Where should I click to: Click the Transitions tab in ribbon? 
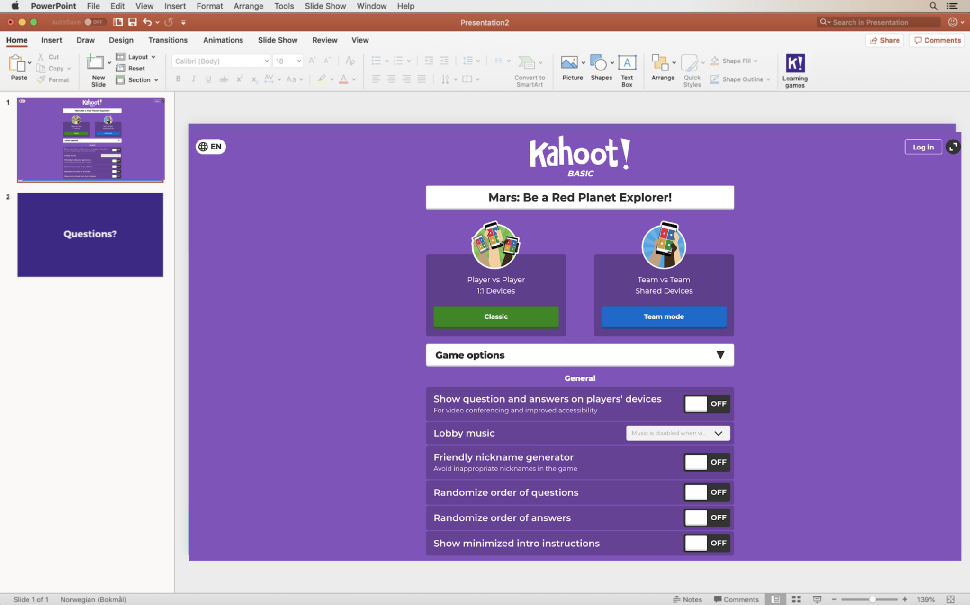coord(167,40)
